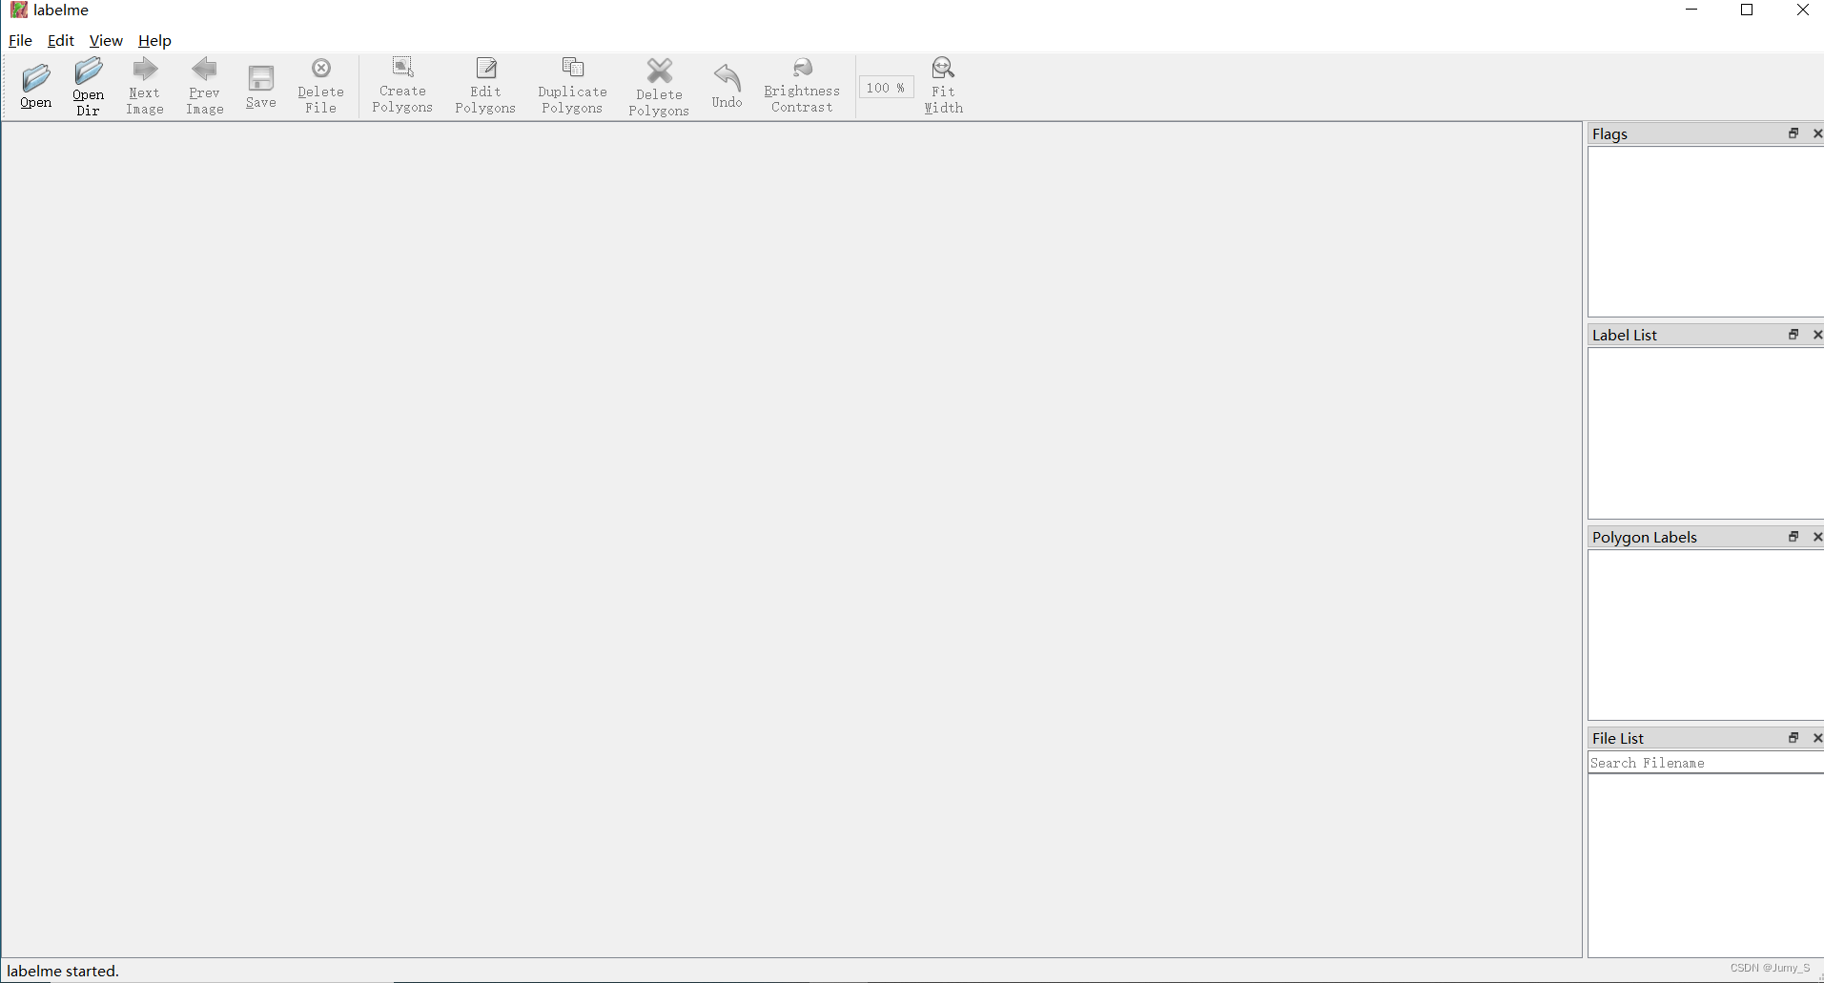Click the Open Dir toolbar icon
Screen dimensions: 1824x983
click(88, 86)
